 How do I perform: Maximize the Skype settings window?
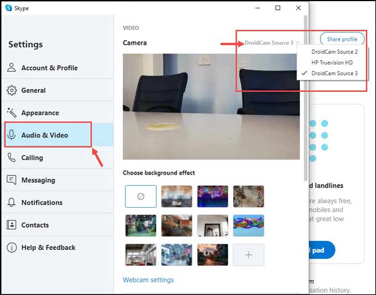278,8
